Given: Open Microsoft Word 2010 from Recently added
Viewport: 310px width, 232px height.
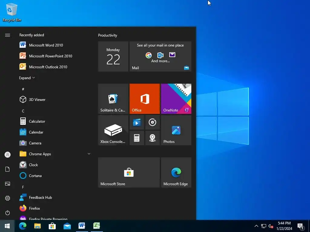Looking at the screenshot, I should pyautogui.click(x=55, y=45).
